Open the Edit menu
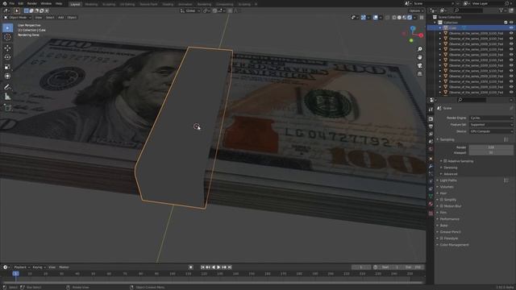The image size is (516, 290). [21, 3]
